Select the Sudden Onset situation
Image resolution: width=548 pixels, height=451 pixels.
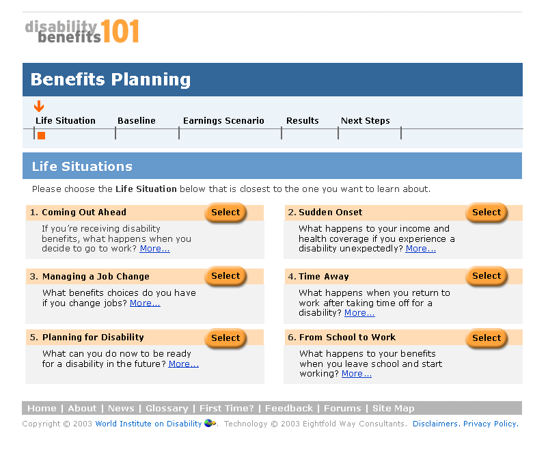tap(487, 213)
